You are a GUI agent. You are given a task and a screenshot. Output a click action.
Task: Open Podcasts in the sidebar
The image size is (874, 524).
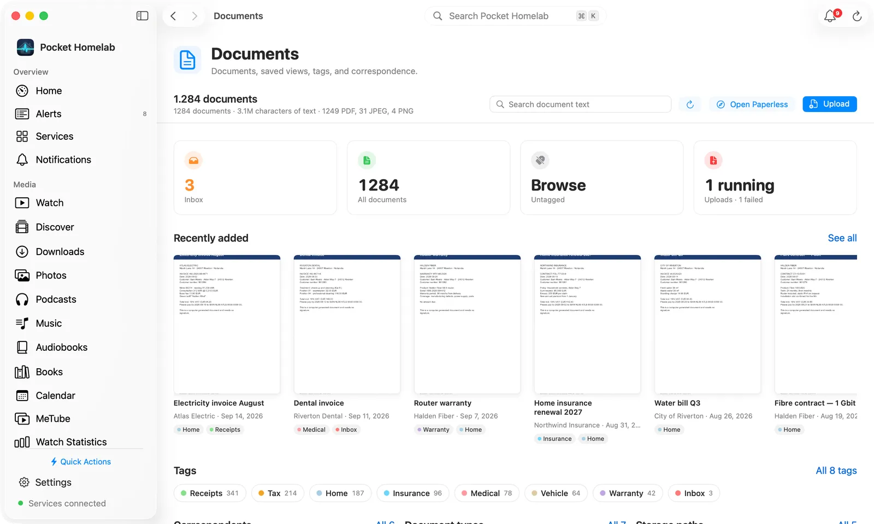81,299
